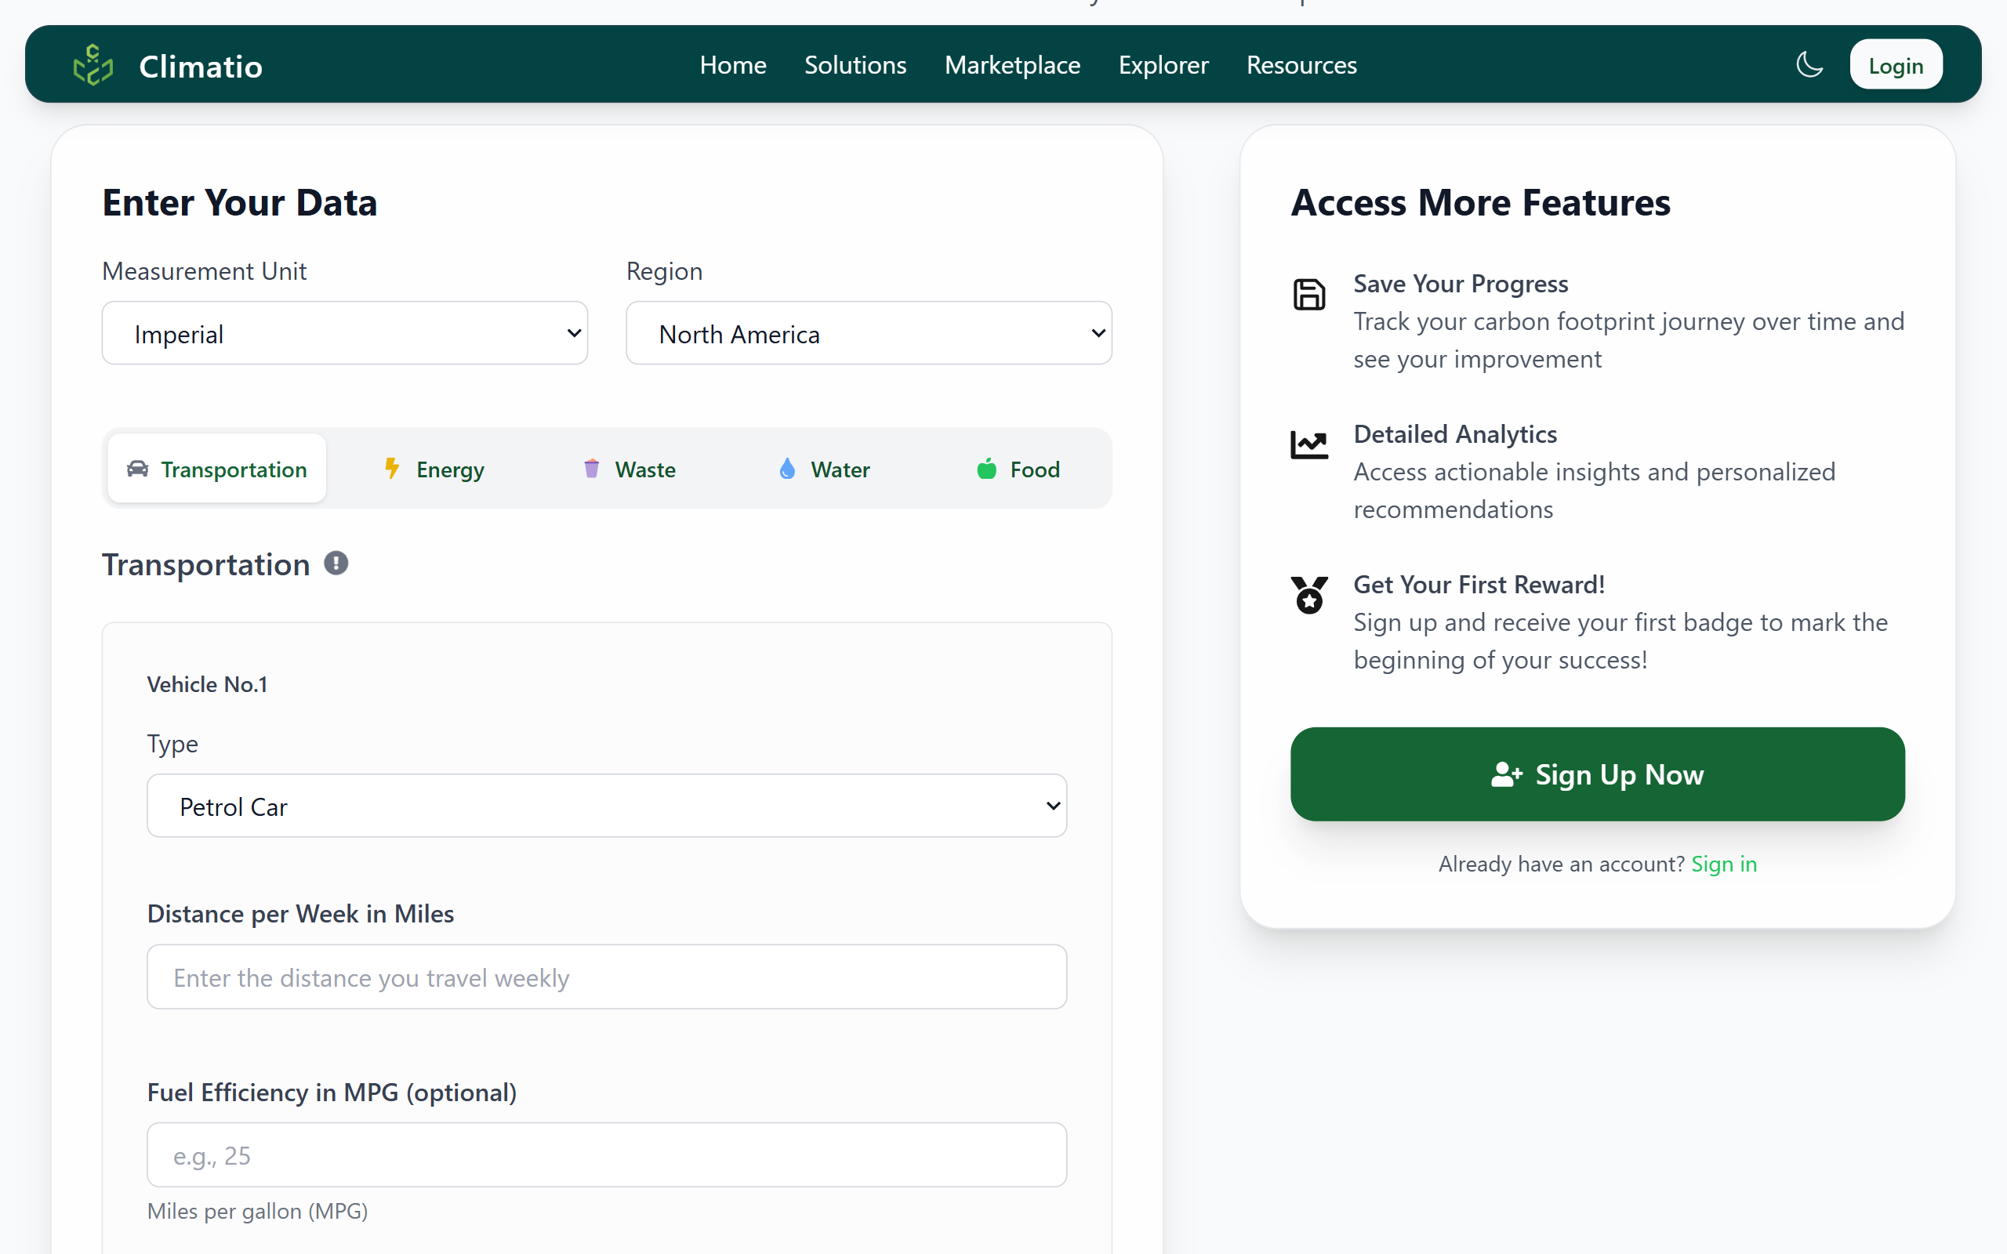Viewport: 2007px width, 1254px height.
Task: Click the lightning bolt Energy icon
Action: tap(392, 469)
